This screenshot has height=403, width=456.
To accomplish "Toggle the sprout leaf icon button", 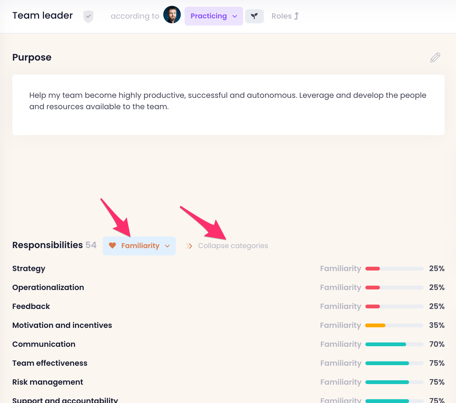I will pos(254,16).
